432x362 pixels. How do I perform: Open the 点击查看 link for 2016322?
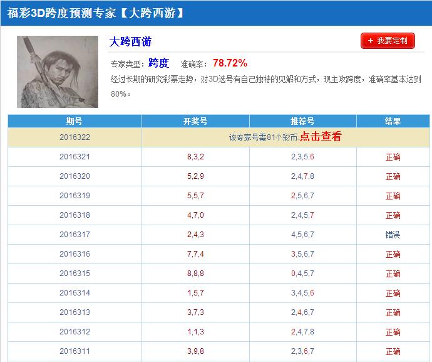click(x=321, y=136)
